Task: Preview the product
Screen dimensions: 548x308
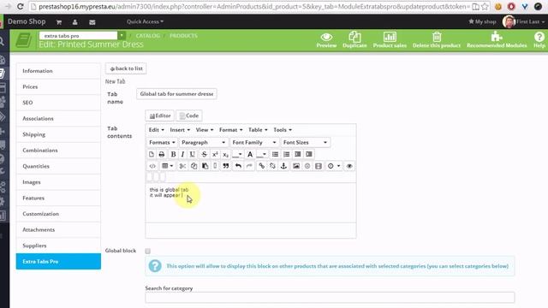Action: (326, 40)
